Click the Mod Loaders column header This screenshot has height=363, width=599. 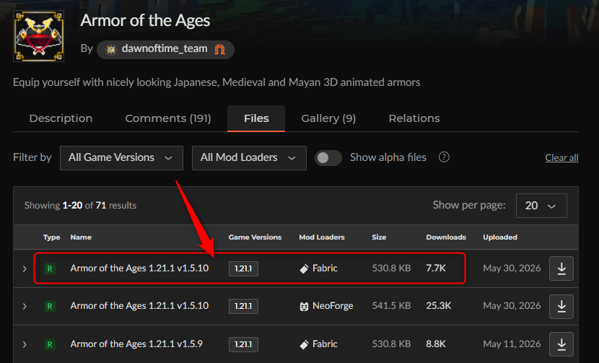(322, 237)
